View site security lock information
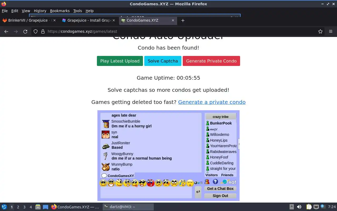Image resolution: width=337 pixels, height=211 pixels. [43, 31]
